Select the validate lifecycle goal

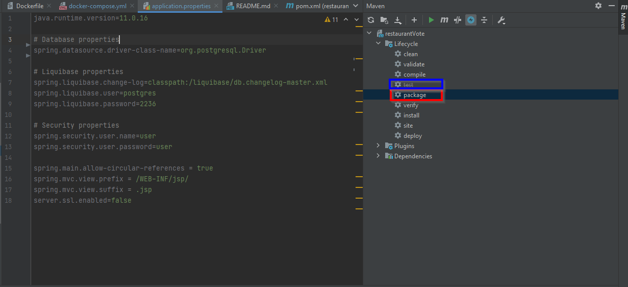click(414, 64)
